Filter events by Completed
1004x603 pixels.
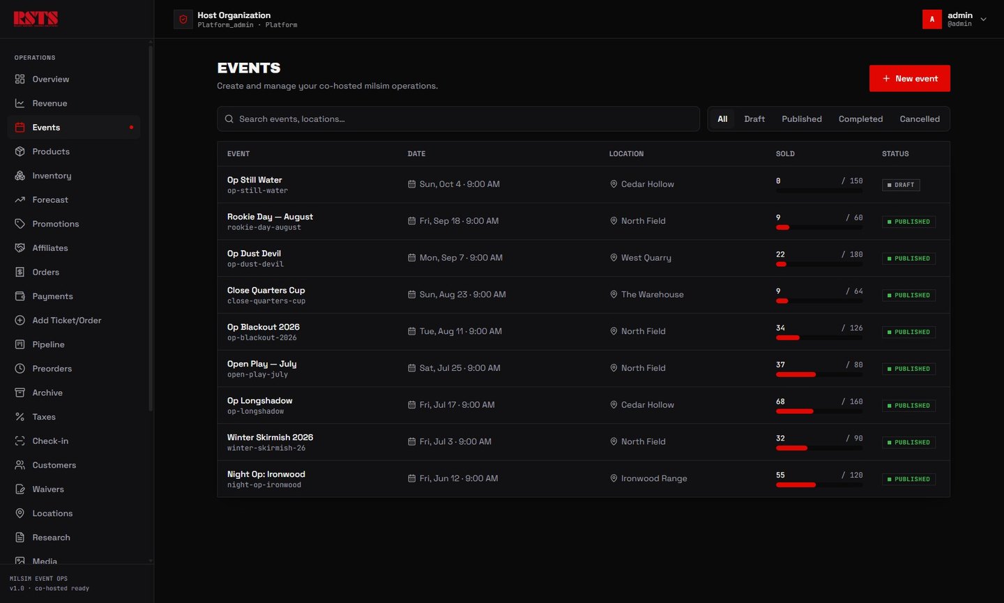pos(860,119)
